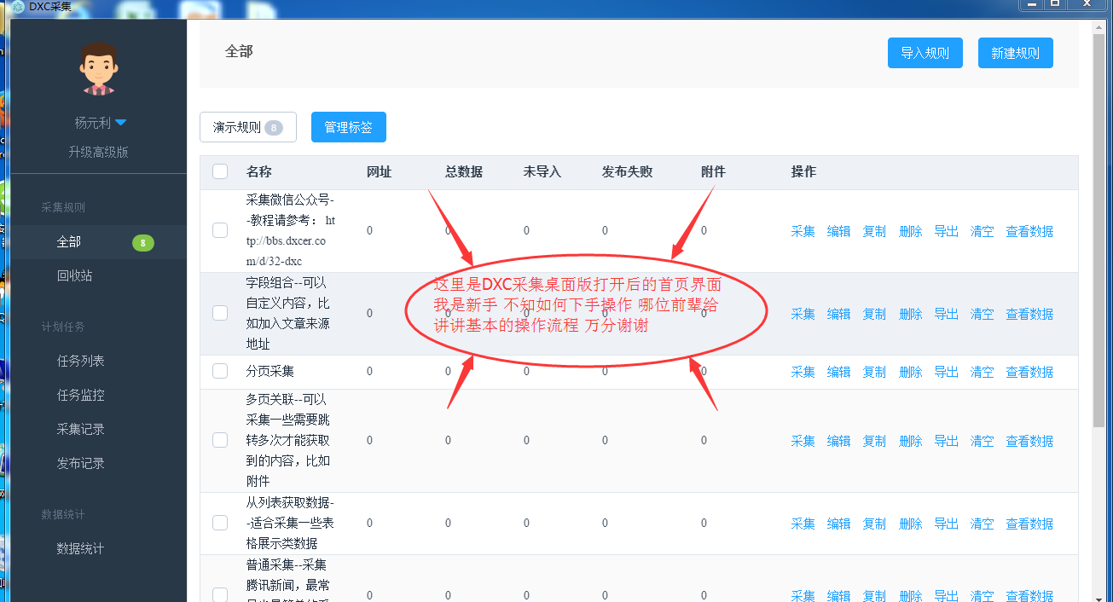
Task: Click 导出 for the 分页采集 rule
Action: click(947, 372)
